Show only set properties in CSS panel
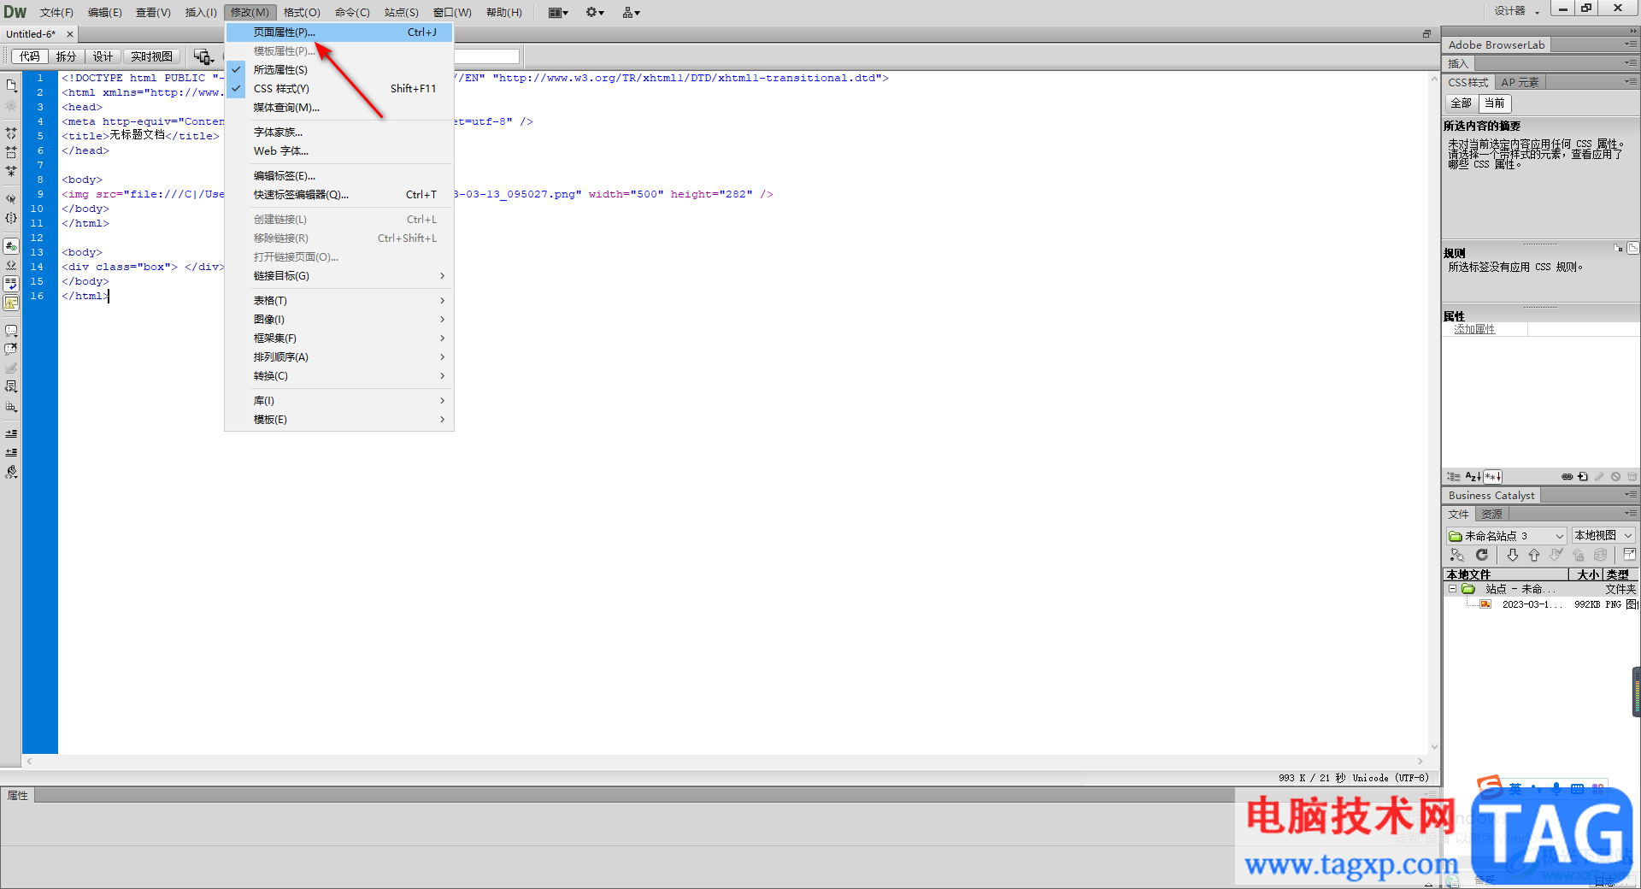Screen dimensions: 1641x889 (1493, 477)
